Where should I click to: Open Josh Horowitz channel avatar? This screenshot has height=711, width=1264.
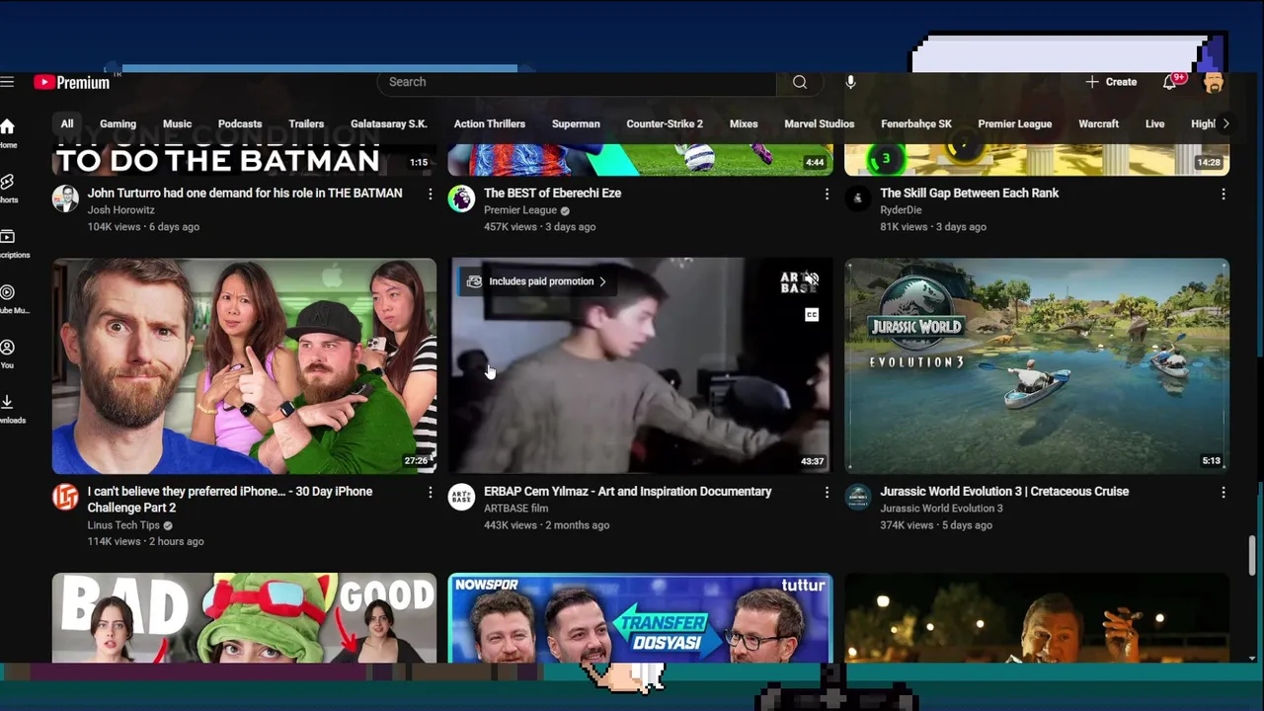tap(65, 198)
